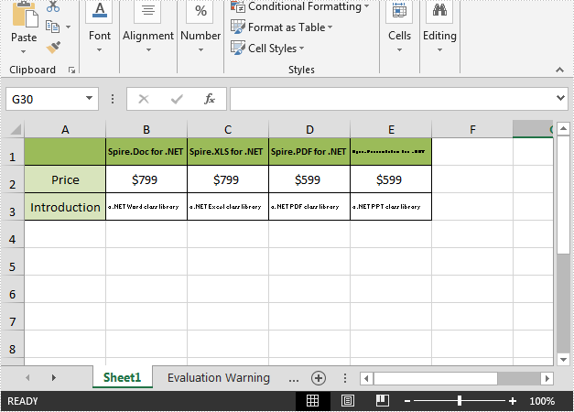Click the Insert Function fx icon
Image resolution: width=574 pixels, height=412 pixels.
[210, 99]
